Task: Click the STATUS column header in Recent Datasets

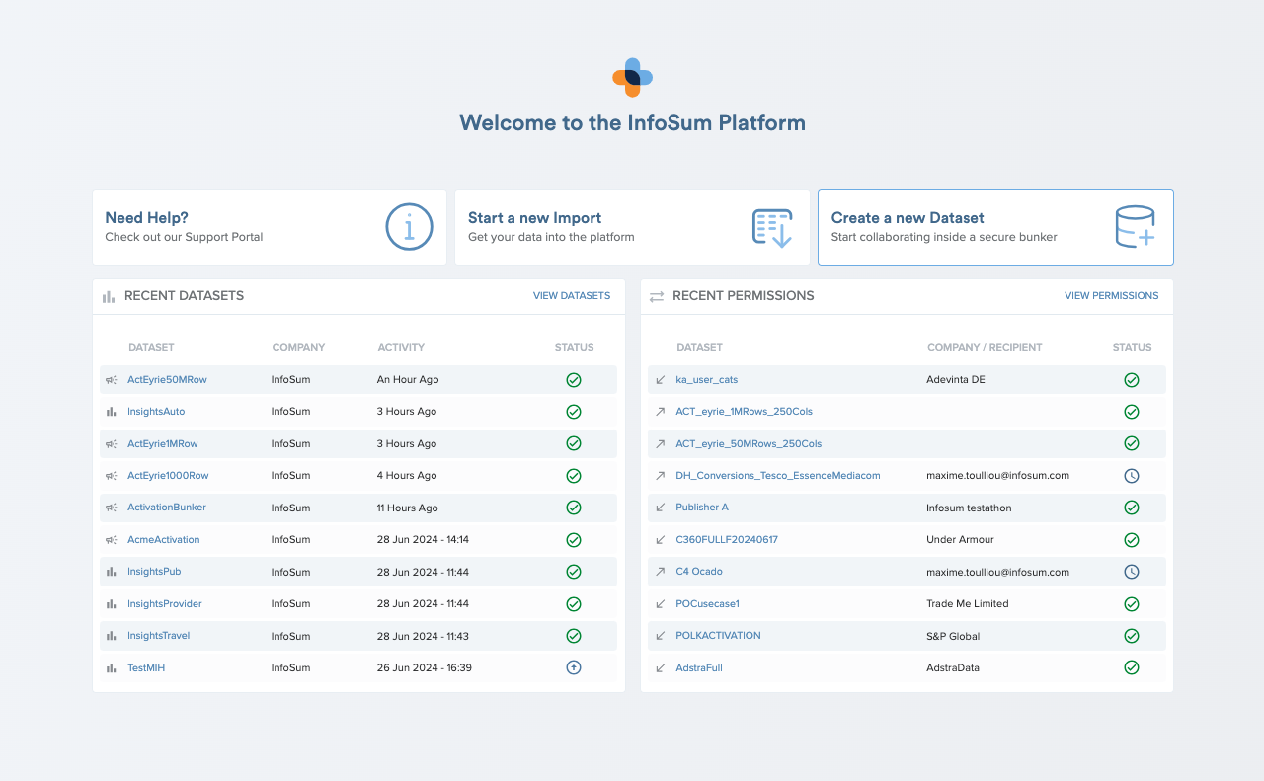Action: [574, 347]
